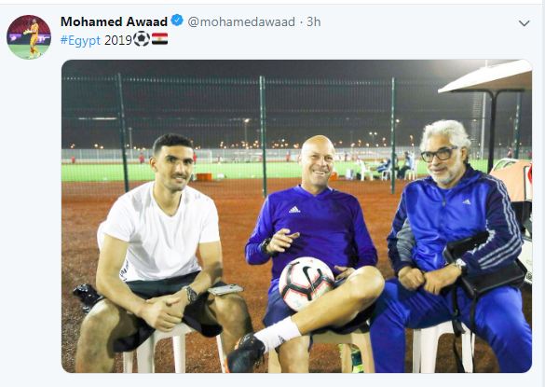545x387 pixels.
Task: Click the wristwatch on white-shirt man
Action: click(x=190, y=294)
